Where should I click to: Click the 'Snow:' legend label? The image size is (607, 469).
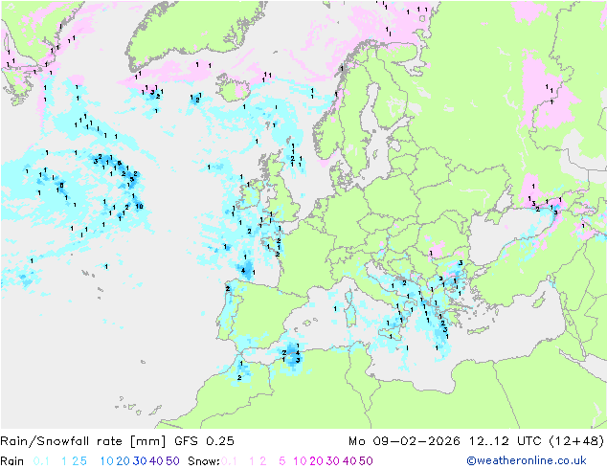coord(204,461)
